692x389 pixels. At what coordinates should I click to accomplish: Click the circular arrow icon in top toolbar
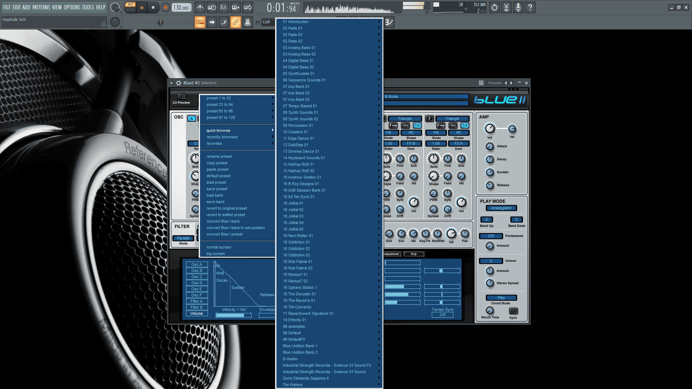(x=494, y=7)
